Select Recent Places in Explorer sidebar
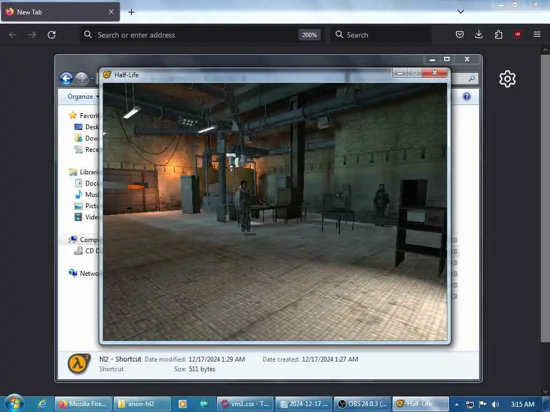Image resolution: width=550 pixels, height=412 pixels. coord(87,150)
